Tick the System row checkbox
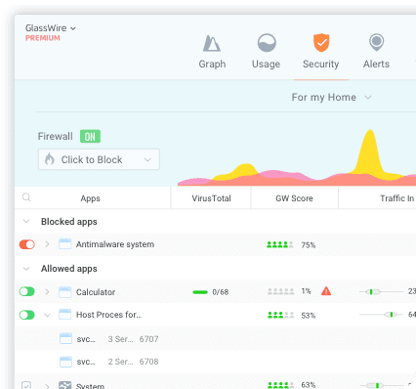This screenshot has height=389, width=416. 26,385
